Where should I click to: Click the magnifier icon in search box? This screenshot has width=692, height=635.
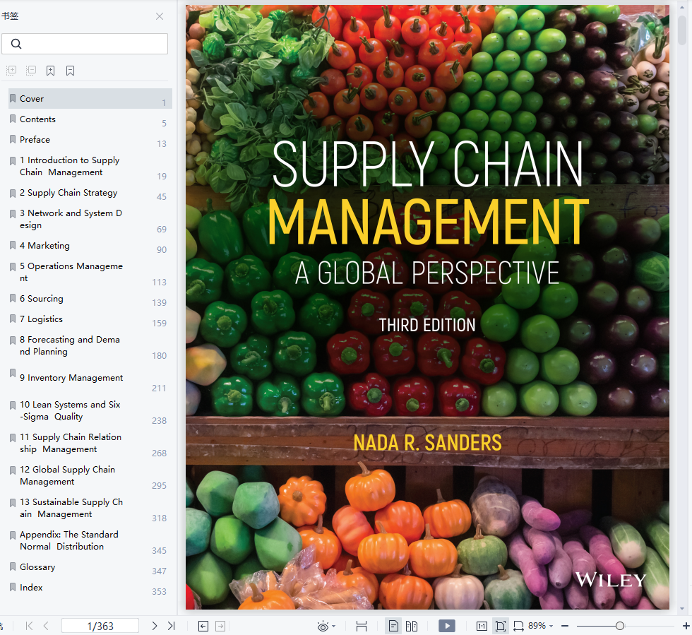(16, 44)
